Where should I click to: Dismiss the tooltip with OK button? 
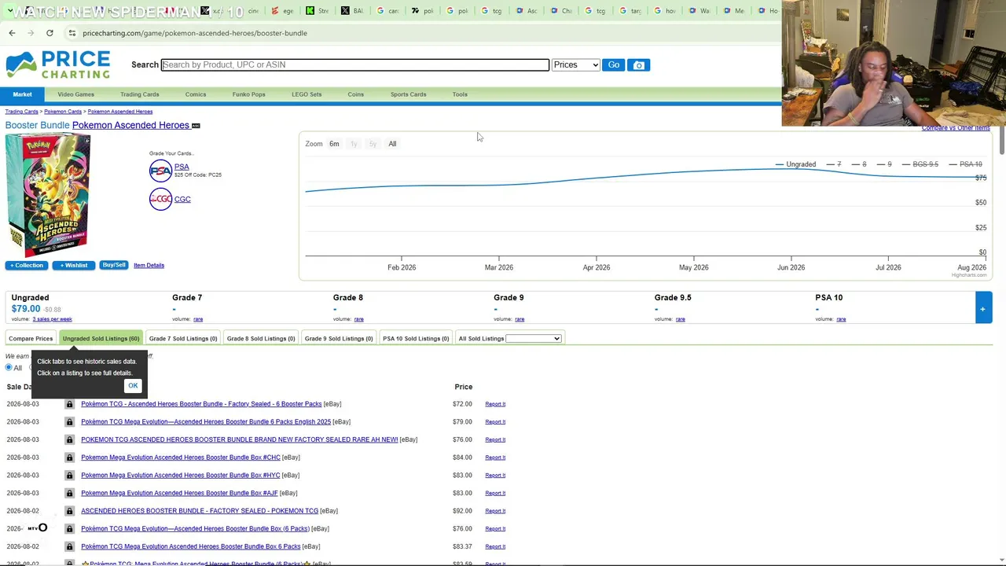pyautogui.click(x=133, y=386)
